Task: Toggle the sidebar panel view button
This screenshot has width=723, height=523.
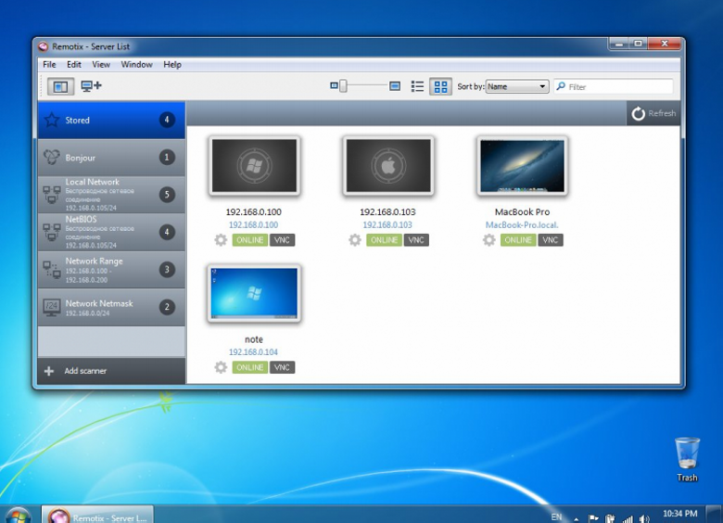Action: pyautogui.click(x=60, y=86)
